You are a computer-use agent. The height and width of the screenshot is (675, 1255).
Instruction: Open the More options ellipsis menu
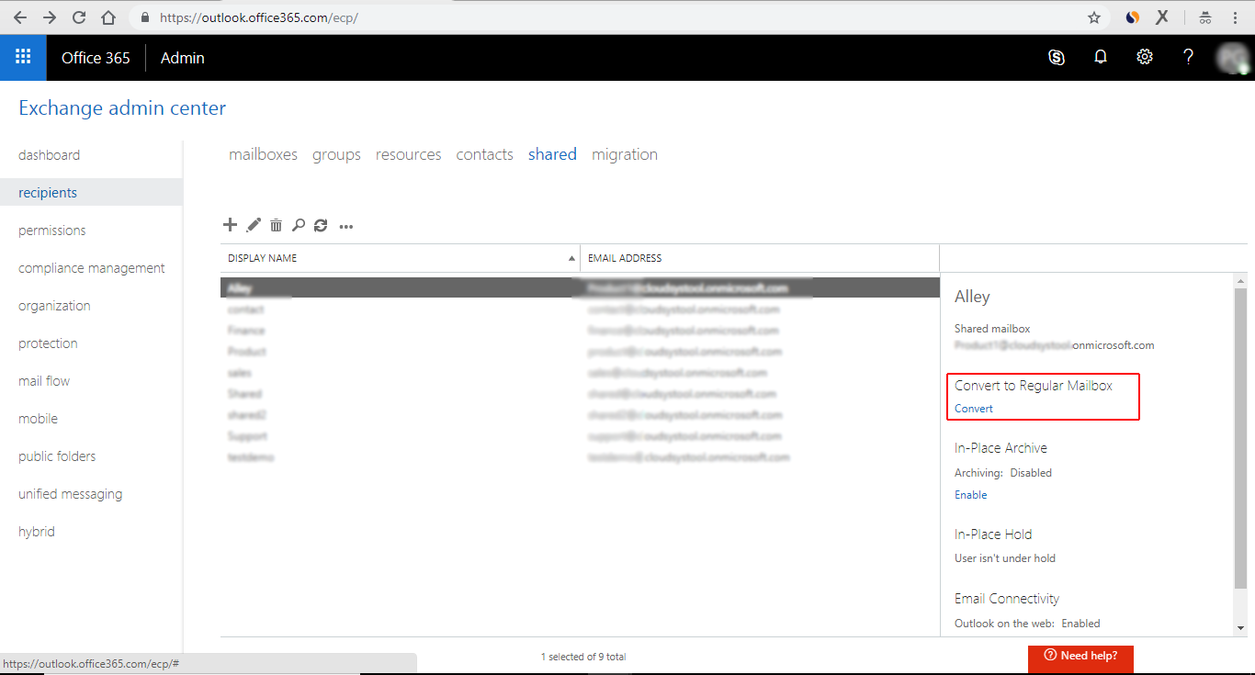345,225
